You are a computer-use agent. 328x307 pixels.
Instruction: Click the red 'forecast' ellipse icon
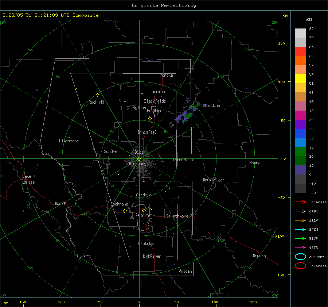pos(300,266)
